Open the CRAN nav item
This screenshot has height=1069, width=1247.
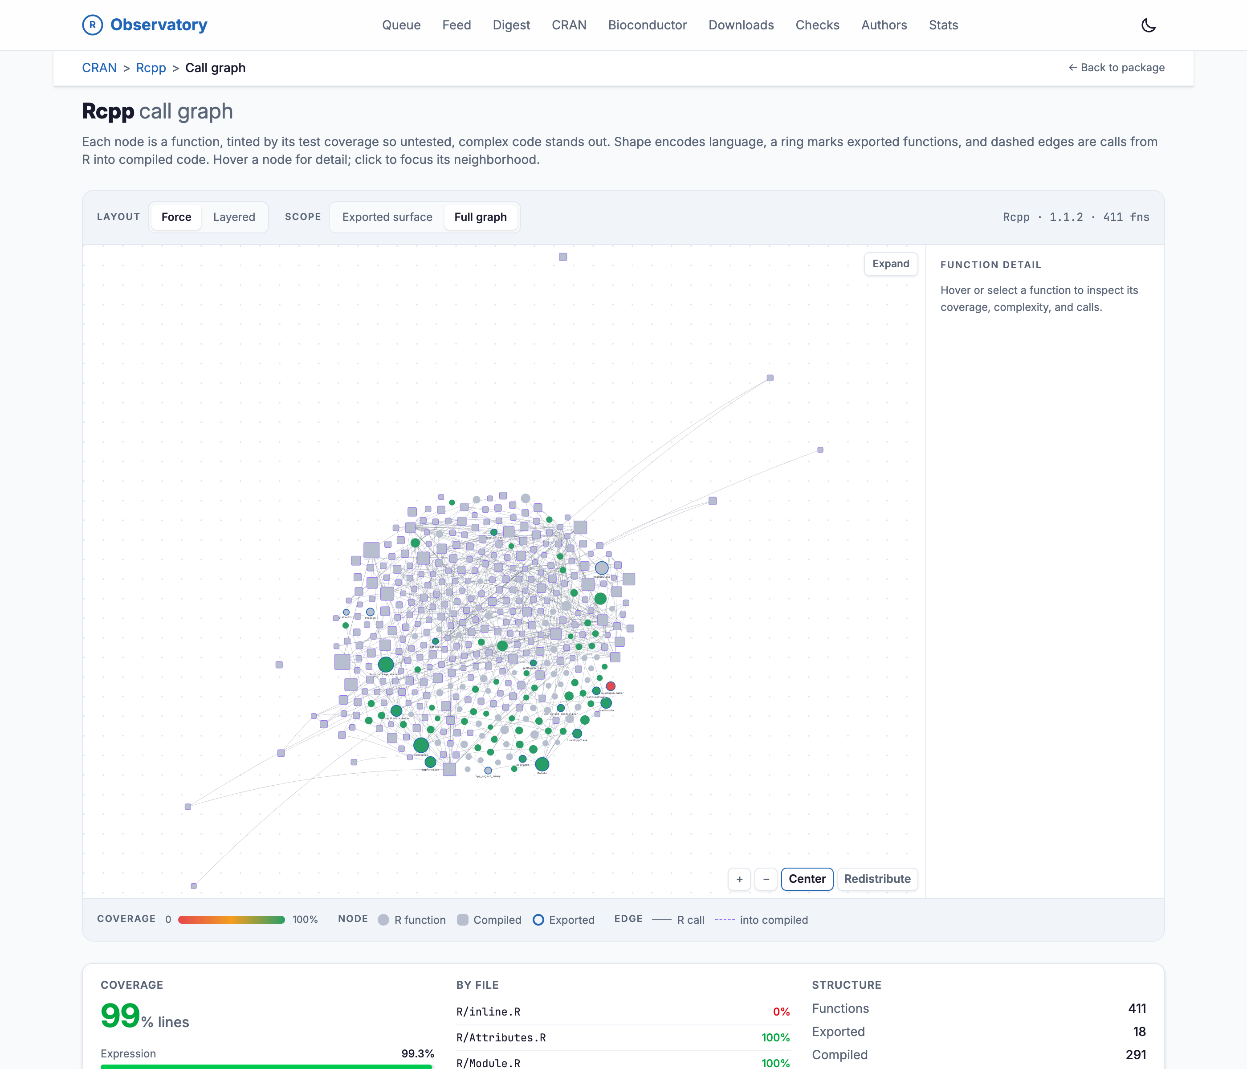coord(569,24)
